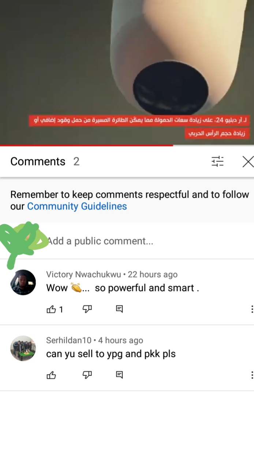
Task: Dislike Serhildan10's comment
Action: tap(87, 375)
